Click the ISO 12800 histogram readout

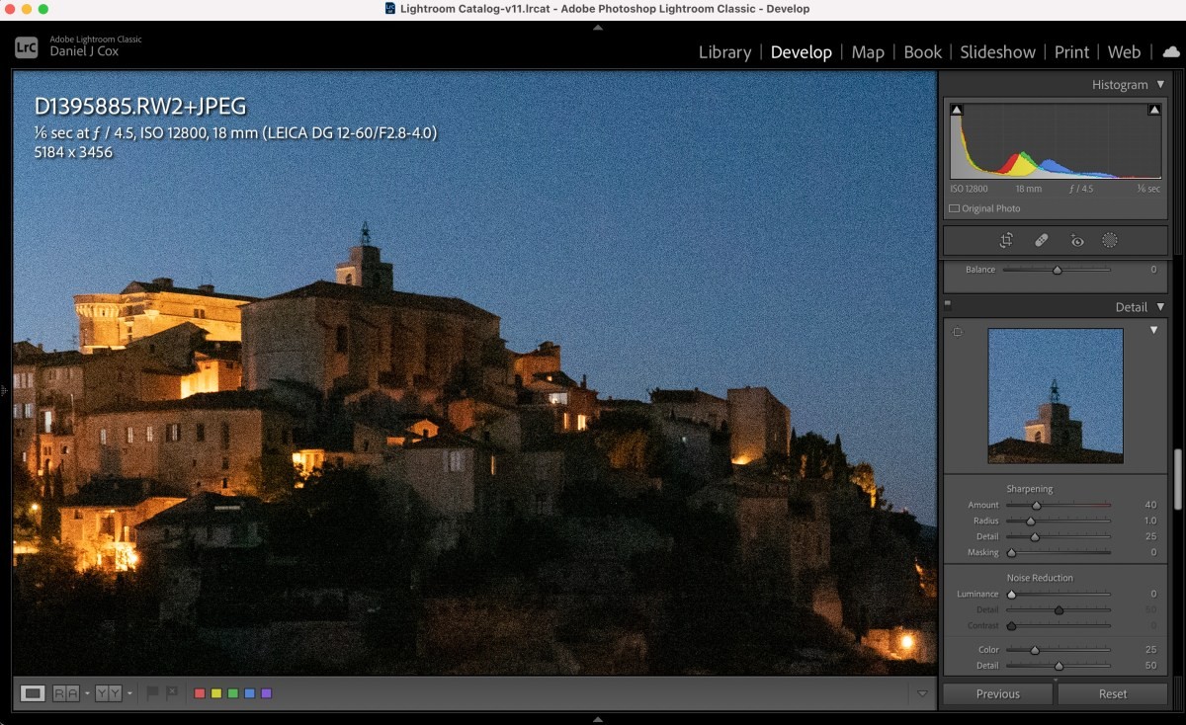click(970, 189)
